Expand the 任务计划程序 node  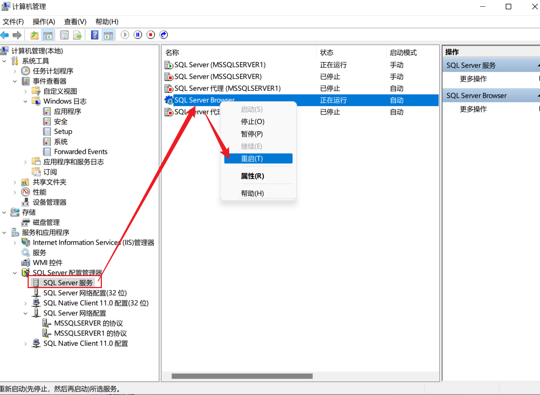[x=15, y=71]
